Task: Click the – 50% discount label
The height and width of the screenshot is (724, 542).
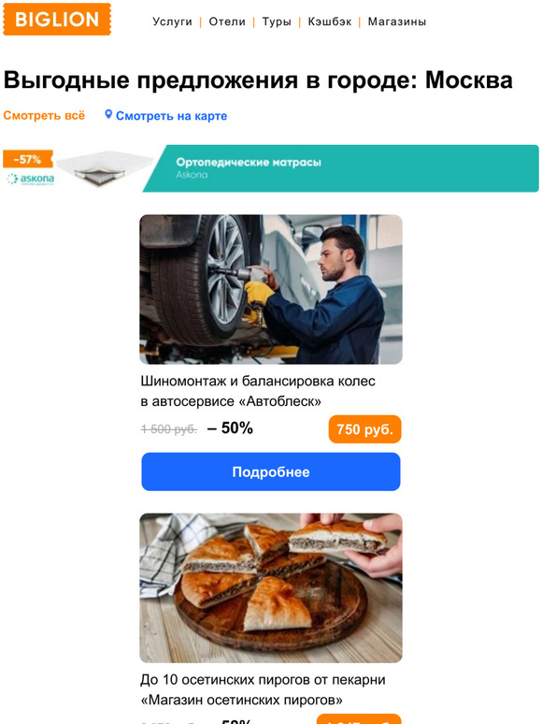Action: click(x=230, y=428)
